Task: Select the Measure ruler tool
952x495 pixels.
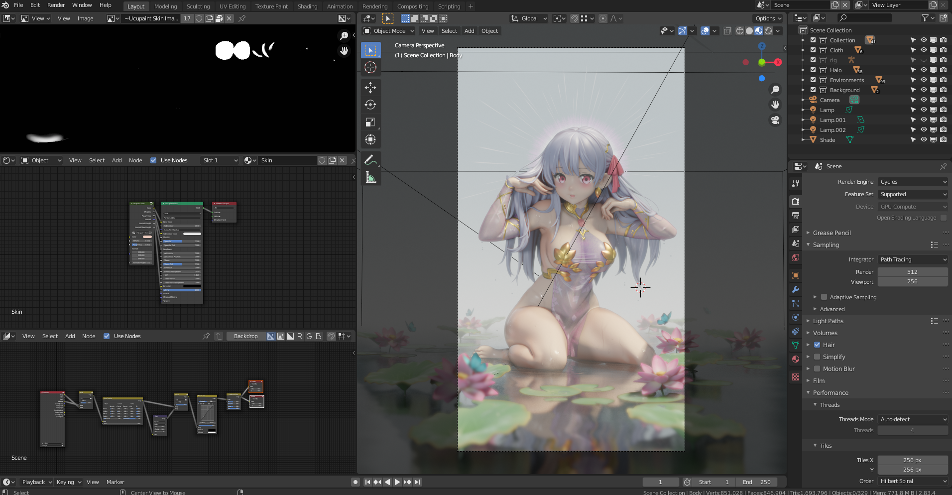Action: (370, 177)
